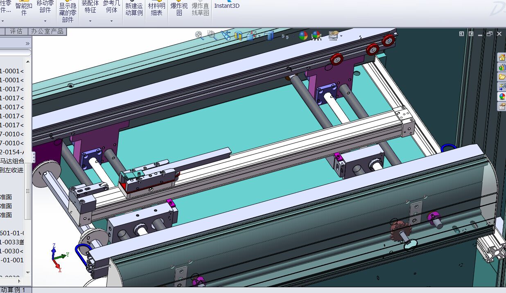Open the dropdown arrow under 移动零部件

pyautogui.click(x=45, y=21)
